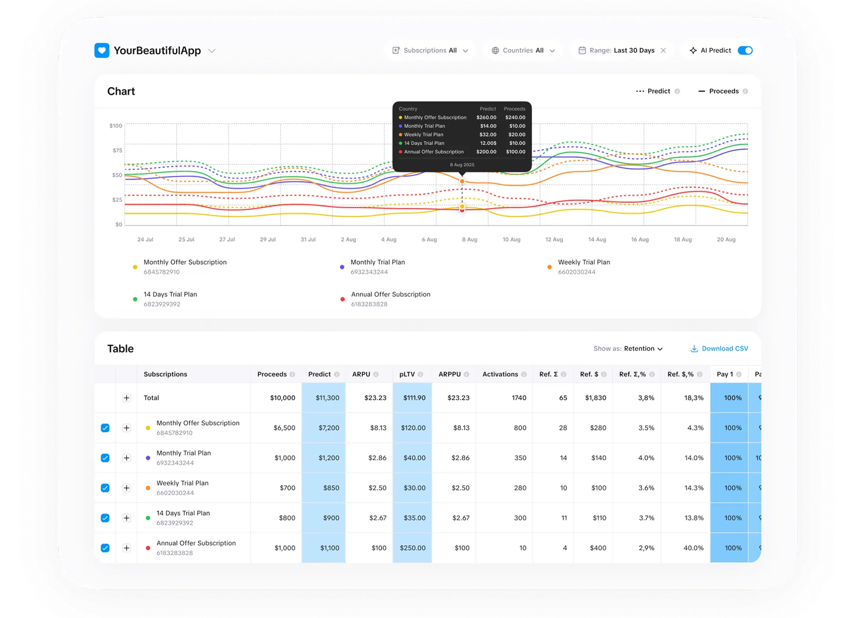Open the Show as Retention dropdown
Image resolution: width=856 pixels, height=618 pixels.
pos(643,348)
